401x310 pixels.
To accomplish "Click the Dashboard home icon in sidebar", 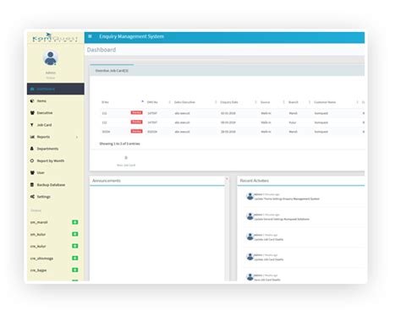I will [x=32, y=89].
